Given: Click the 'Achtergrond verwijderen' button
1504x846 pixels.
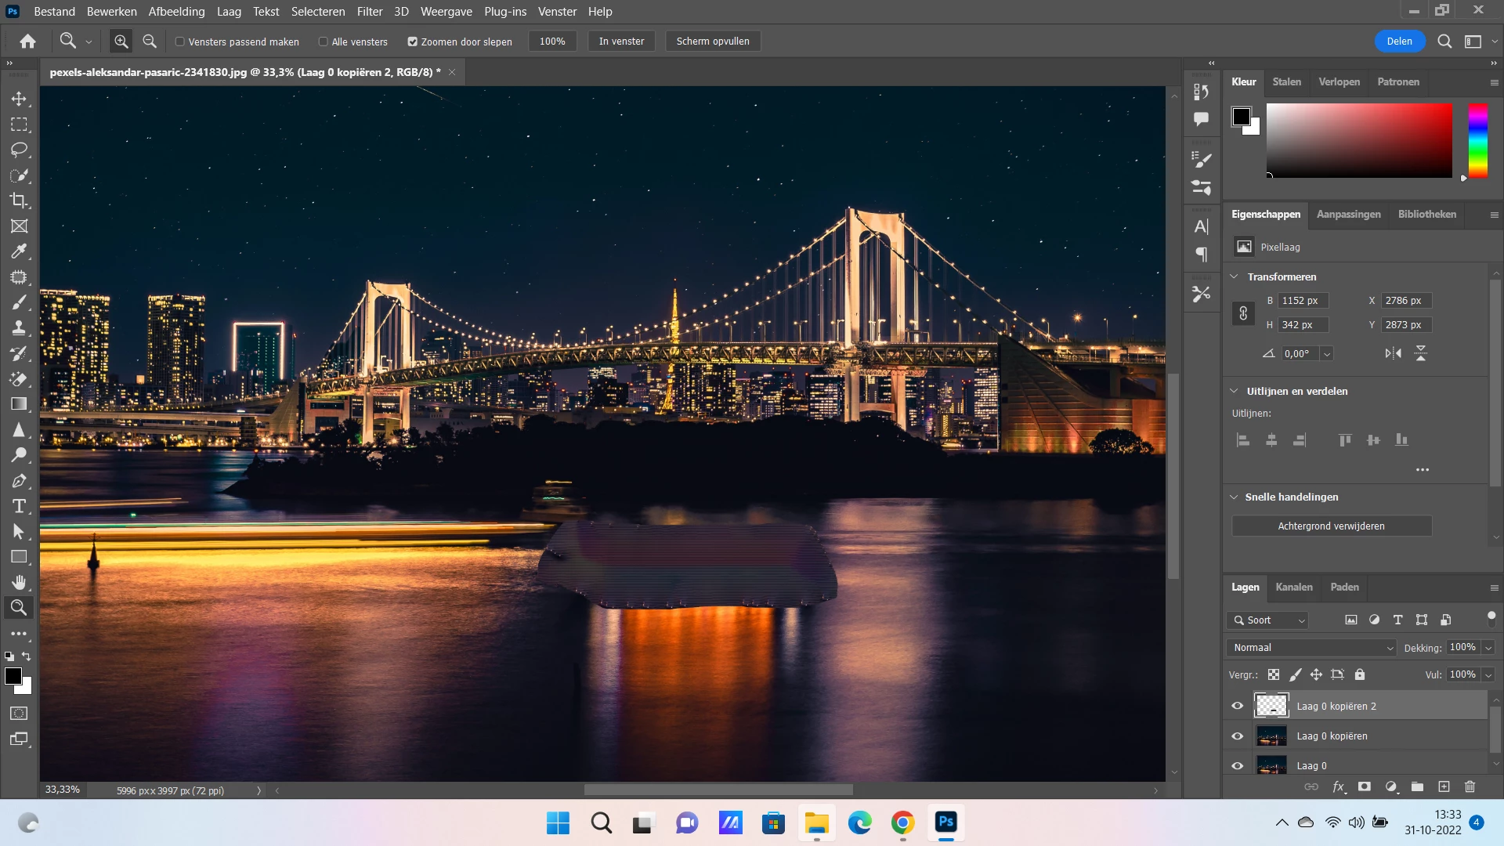Looking at the screenshot, I should (1331, 526).
